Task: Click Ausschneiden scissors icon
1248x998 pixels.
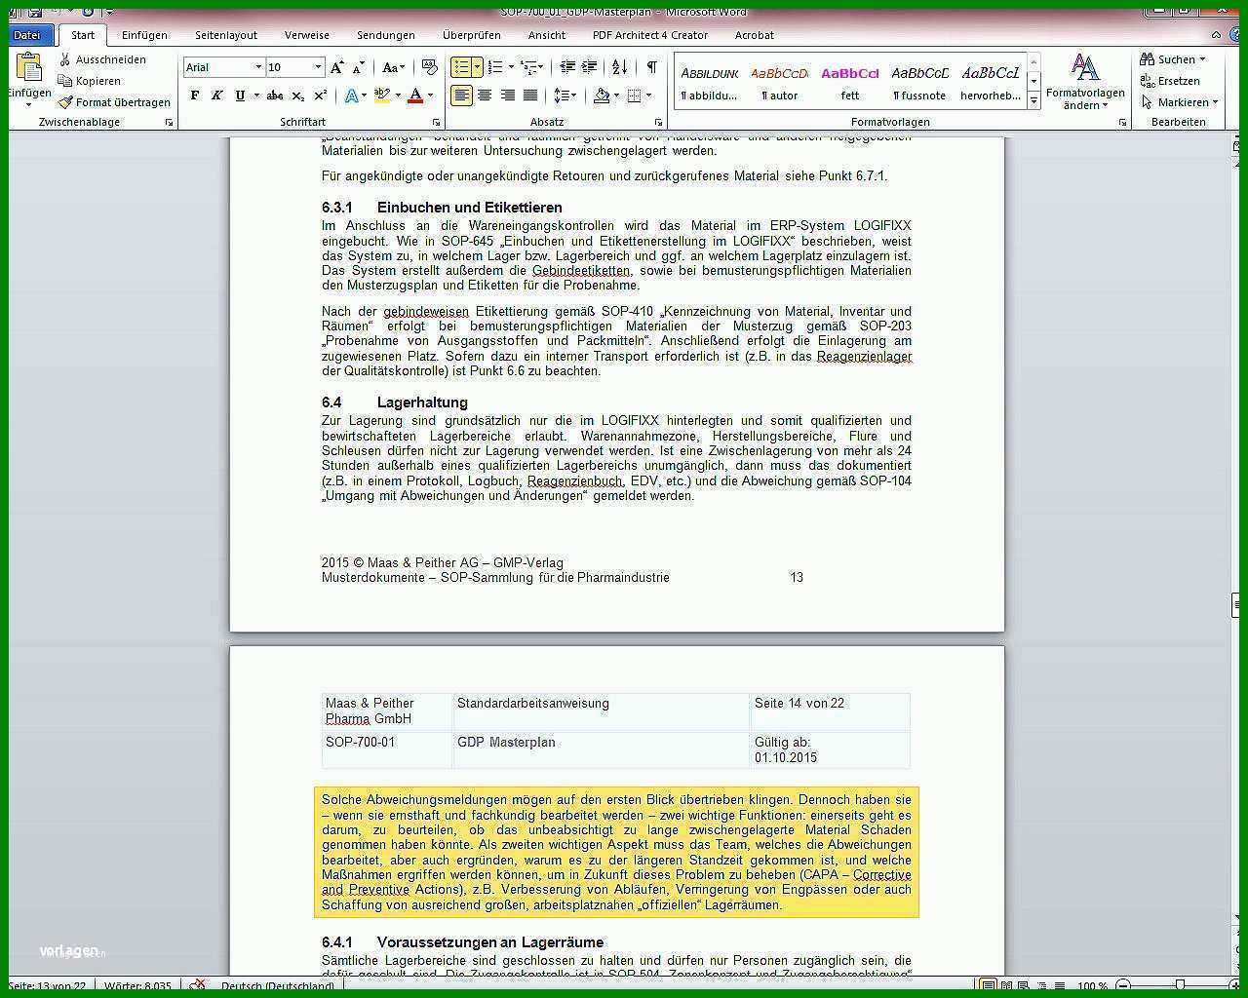Action: 65,59
